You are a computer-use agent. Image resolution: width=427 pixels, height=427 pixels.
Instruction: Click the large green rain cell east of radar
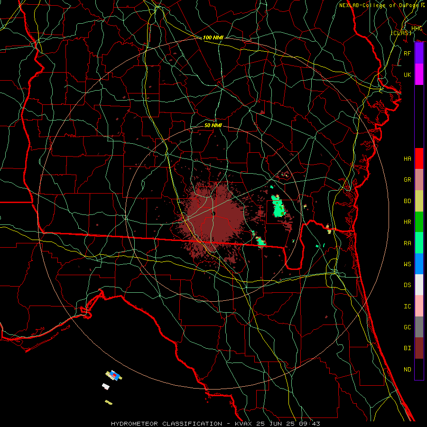(x=278, y=206)
